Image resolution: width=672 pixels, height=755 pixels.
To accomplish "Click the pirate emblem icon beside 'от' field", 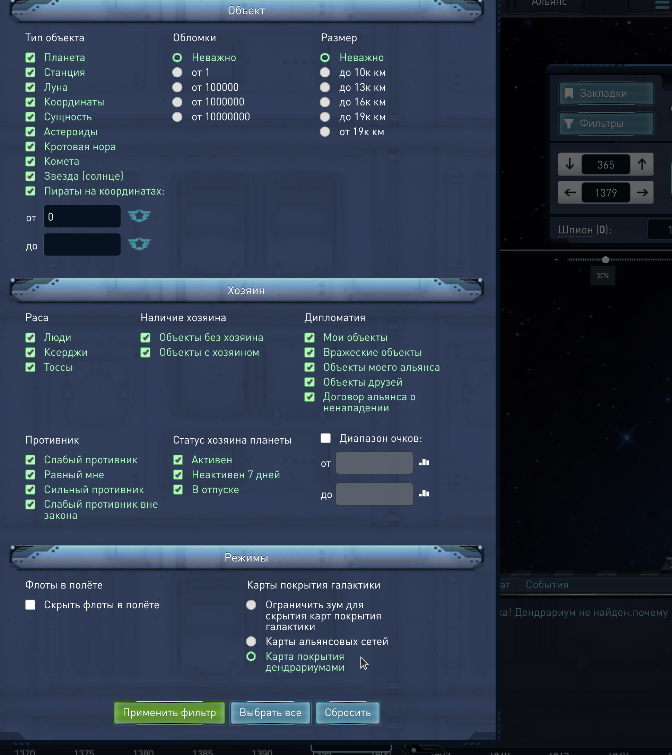I will [x=139, y=216].
